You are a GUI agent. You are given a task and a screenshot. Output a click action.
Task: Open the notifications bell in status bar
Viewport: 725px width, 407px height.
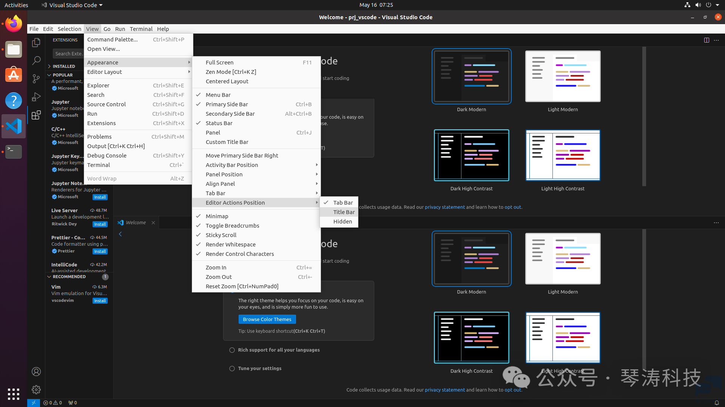[x=717, y=403]
